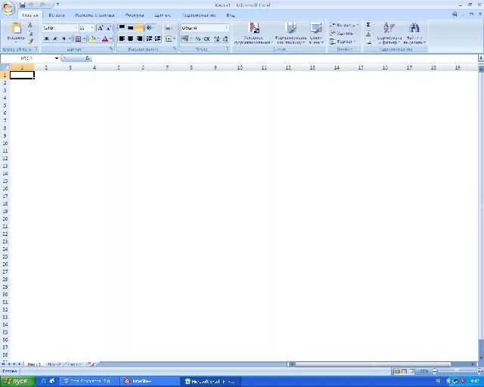Open Cell Styles in the Styles group
Image resolution: width=484 pixels, height=387 pixels.
316,33
